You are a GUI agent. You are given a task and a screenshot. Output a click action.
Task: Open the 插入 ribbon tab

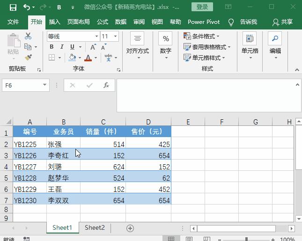55,22
